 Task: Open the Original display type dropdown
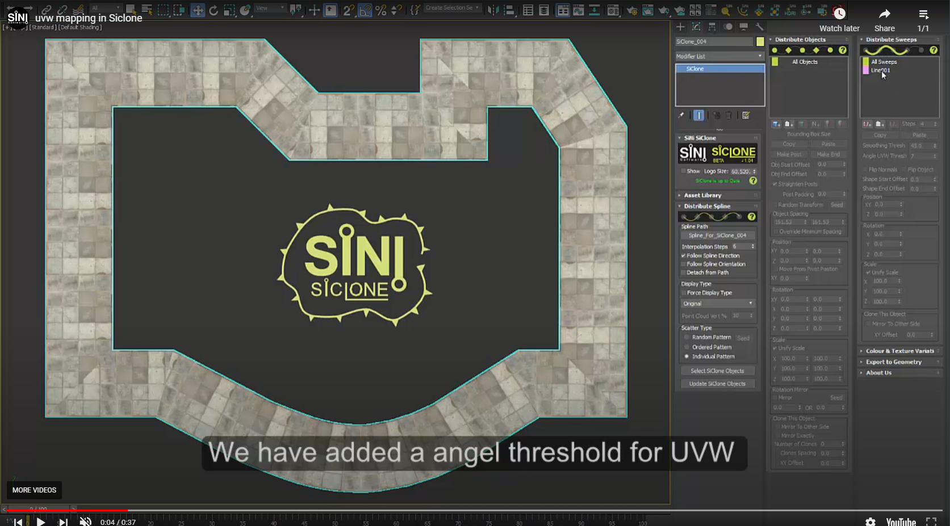tap(718, 304)
